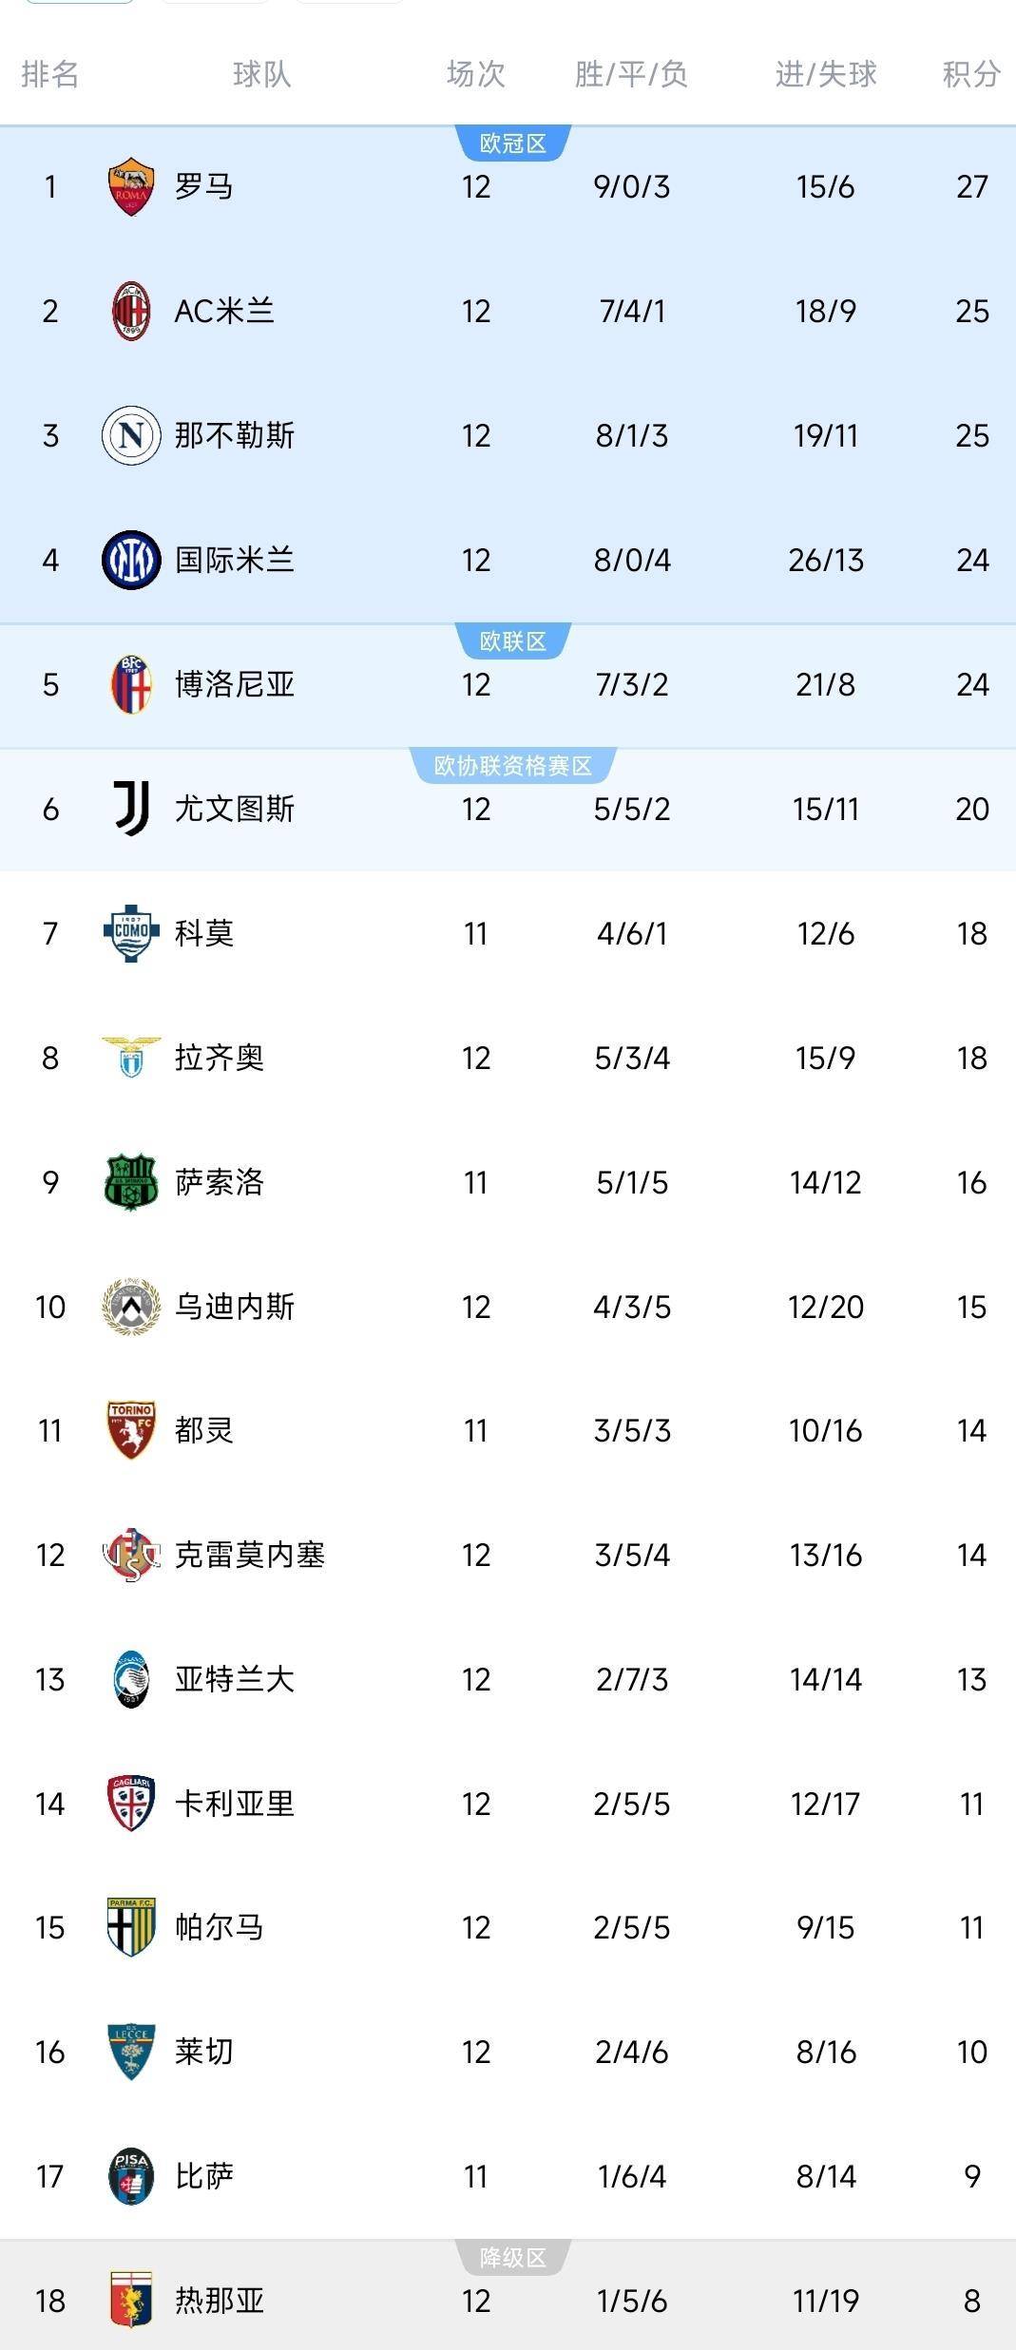Select the Napoli badge icon
1016x2350 pixels.
coord(131,435)
